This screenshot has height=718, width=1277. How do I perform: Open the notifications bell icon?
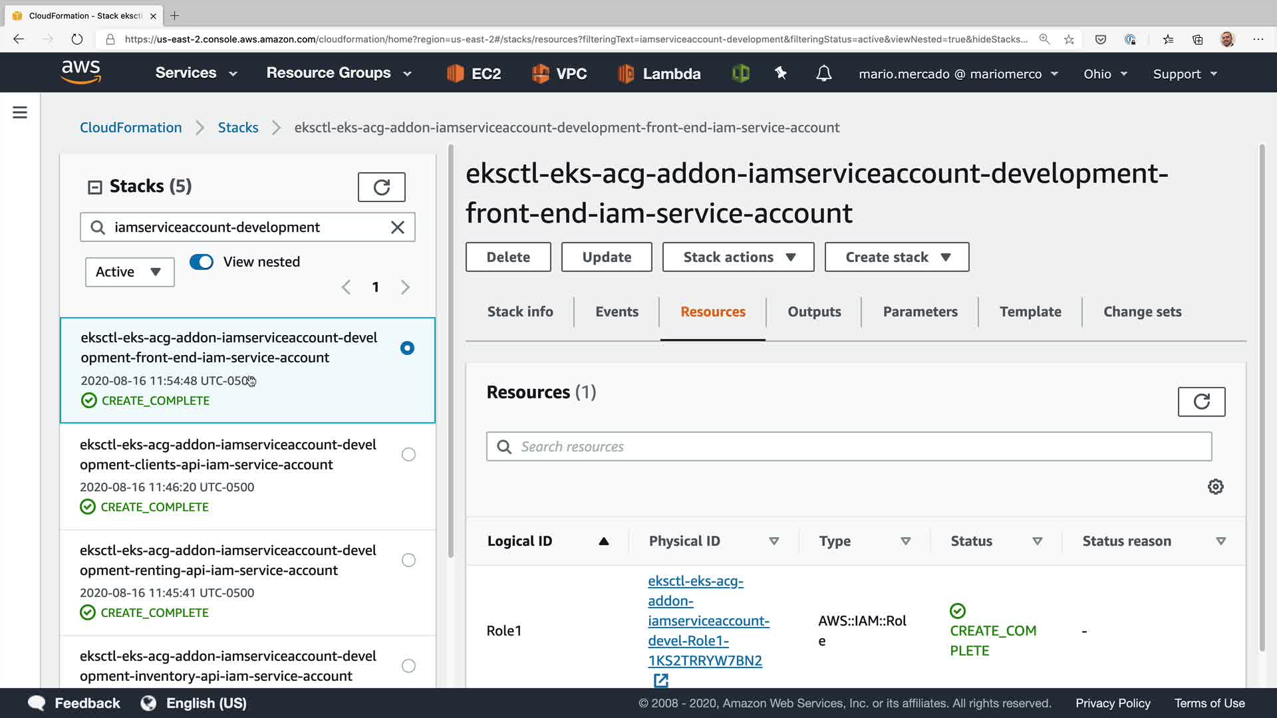tap(823, 73)
